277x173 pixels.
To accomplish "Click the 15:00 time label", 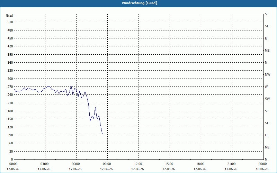I will 169,164.
